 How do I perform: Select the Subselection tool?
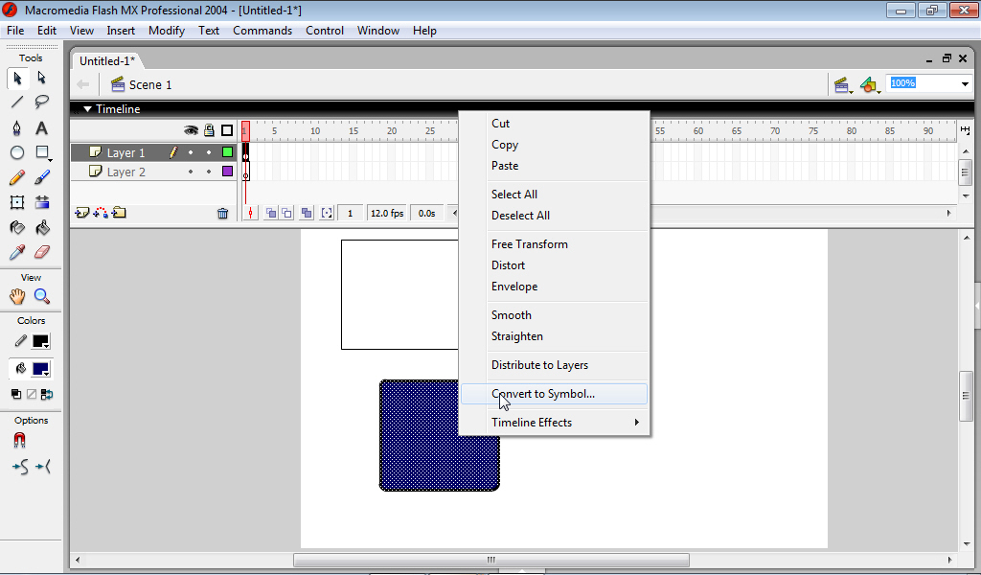click(42, 78)
